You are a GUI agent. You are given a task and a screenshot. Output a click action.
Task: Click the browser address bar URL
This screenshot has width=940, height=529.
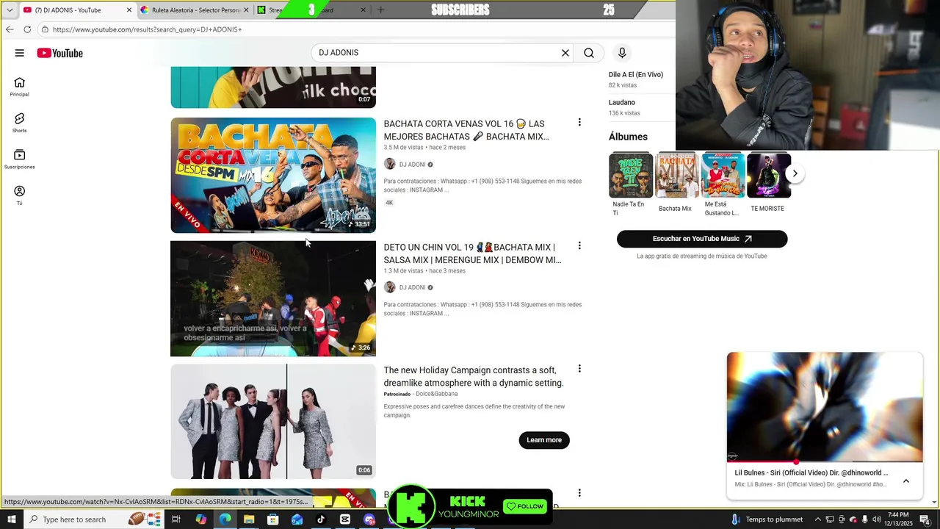[147, 29]
